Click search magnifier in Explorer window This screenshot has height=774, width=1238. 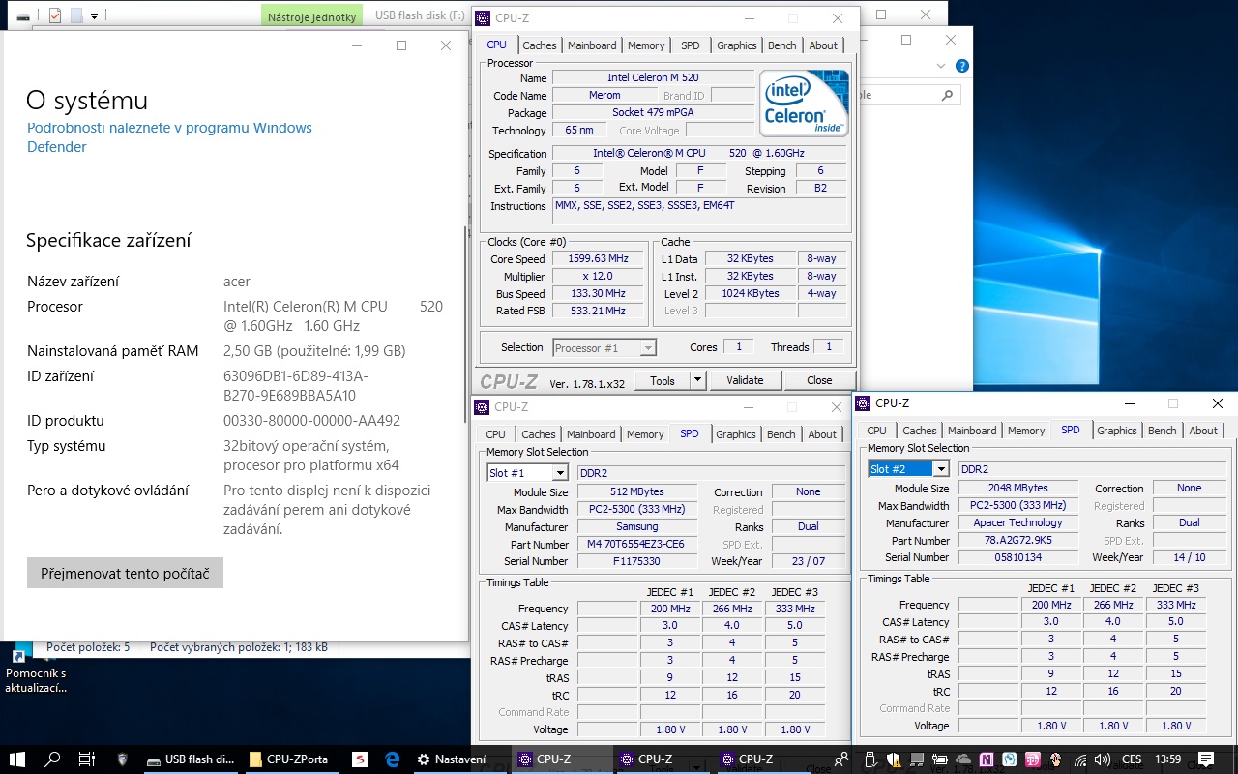[948, 95]
